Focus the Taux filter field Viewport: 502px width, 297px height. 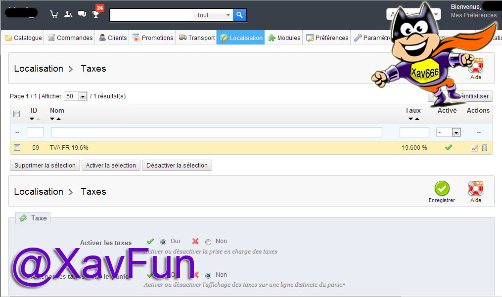click(x=414, y=132)
